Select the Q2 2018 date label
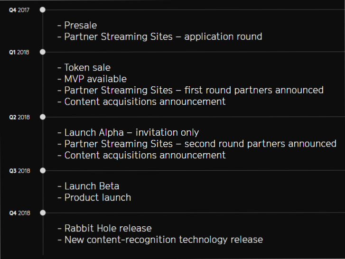This screenshot has height=259, width=345. (x=19, y=117)
